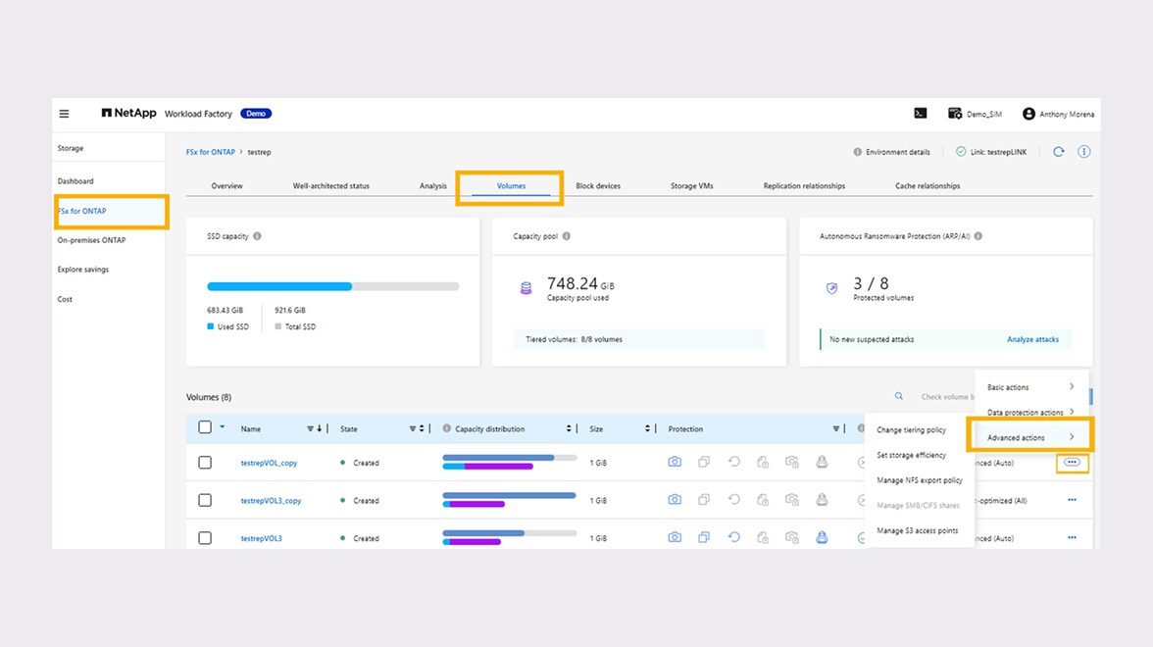Select Change tiering policy menu item
1153x647 pixels.
pyautogui.click(x=911, y=430)
